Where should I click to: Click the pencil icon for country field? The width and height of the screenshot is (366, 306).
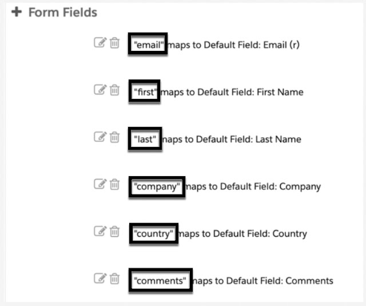[x=101, y=231]
